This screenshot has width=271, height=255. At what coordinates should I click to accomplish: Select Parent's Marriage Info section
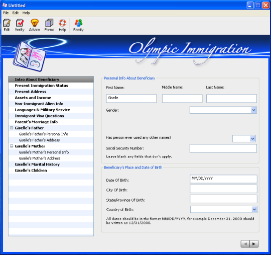tap(51, 122)
